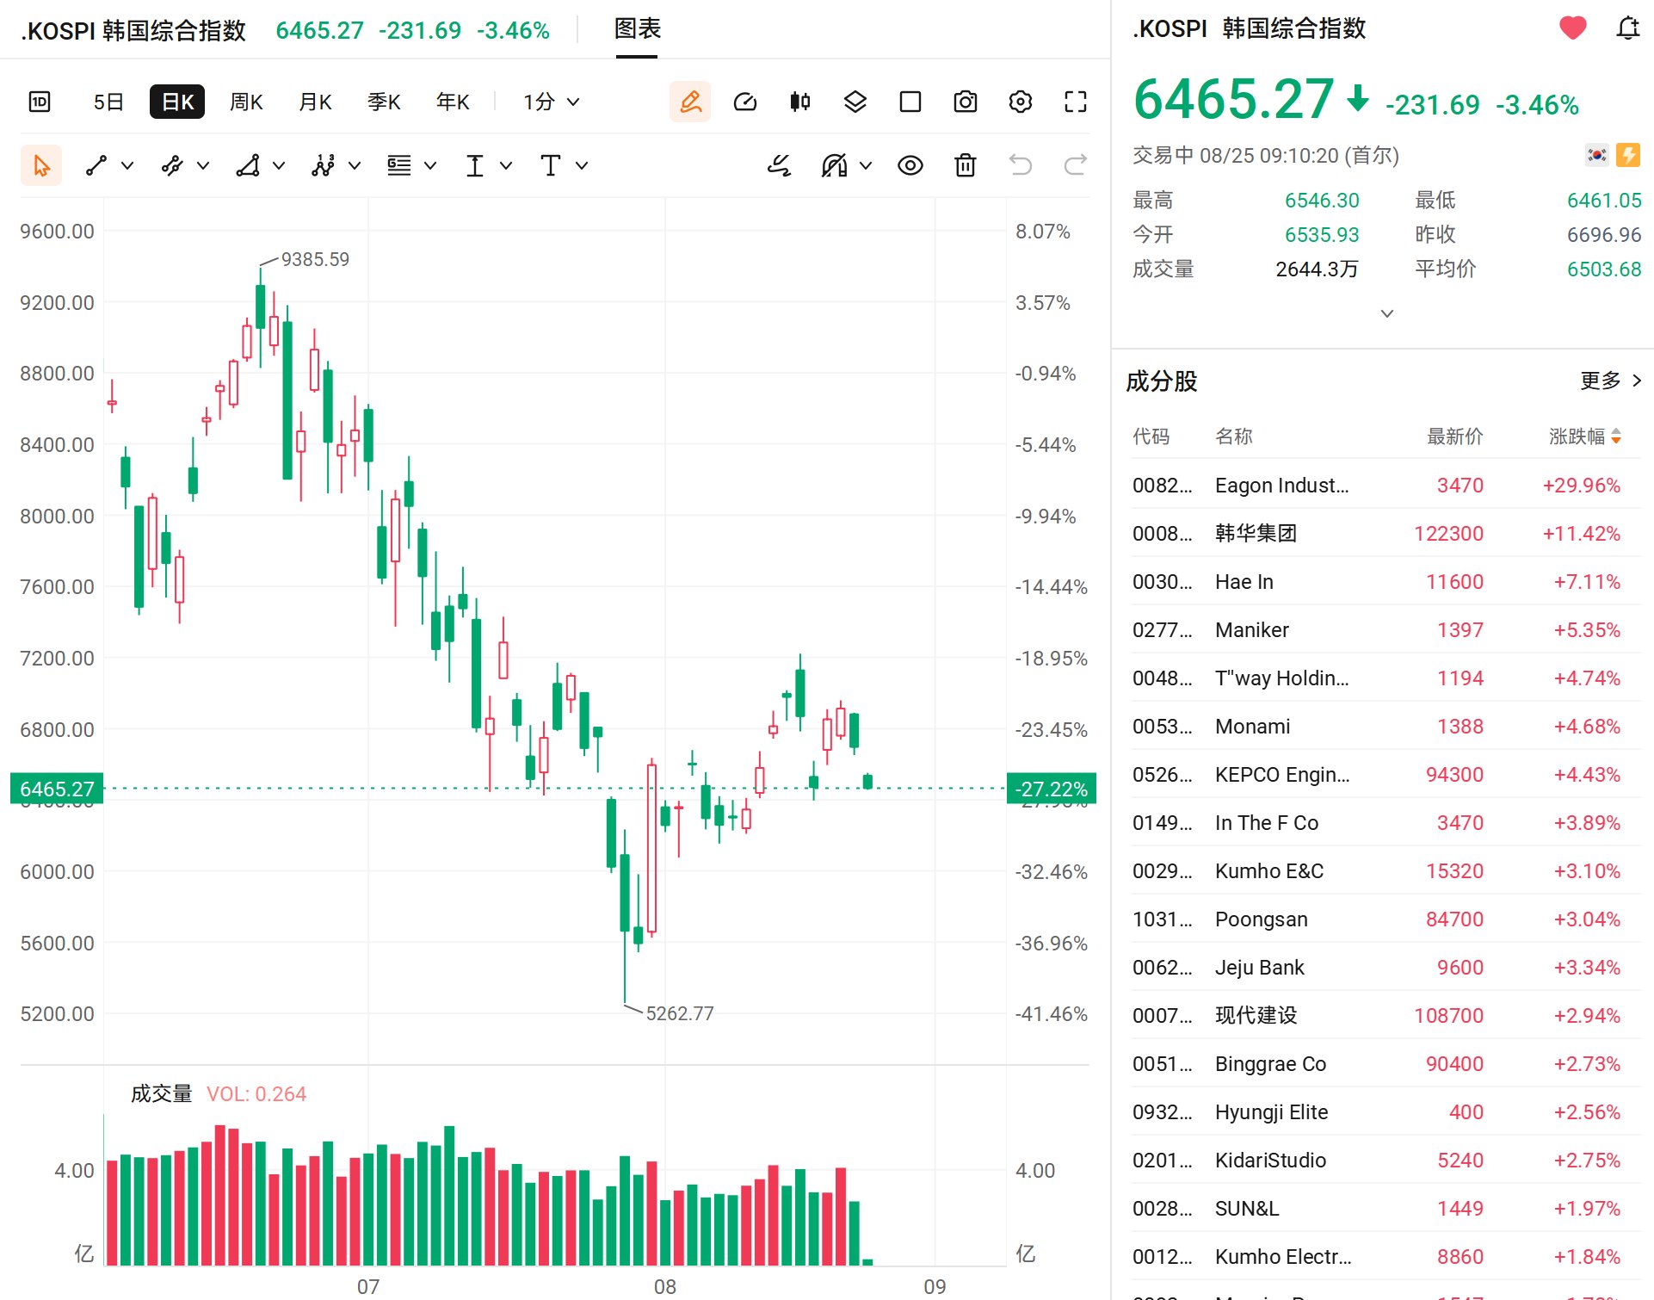The image size is (1654, 1300).
Task: Toggle drawings visibility eye icon
Action: tap(910, 165)
